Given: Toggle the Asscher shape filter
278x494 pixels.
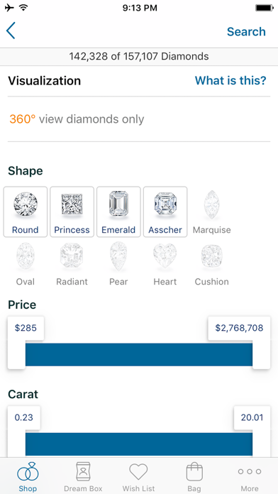Looking at the screenshot, I should 165,212.
